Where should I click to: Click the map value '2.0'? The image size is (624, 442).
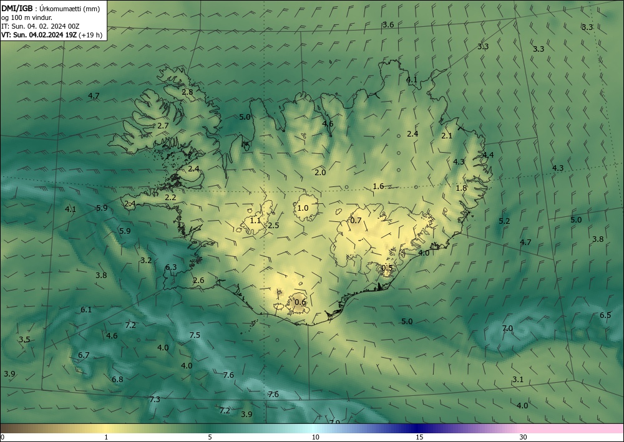pos(320,173)
